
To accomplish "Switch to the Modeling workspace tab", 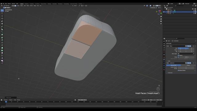I will point(26,4).
